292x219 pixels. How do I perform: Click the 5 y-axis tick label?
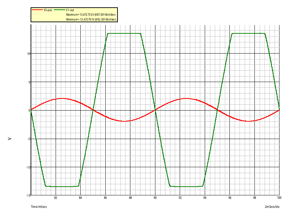(29, 82)
